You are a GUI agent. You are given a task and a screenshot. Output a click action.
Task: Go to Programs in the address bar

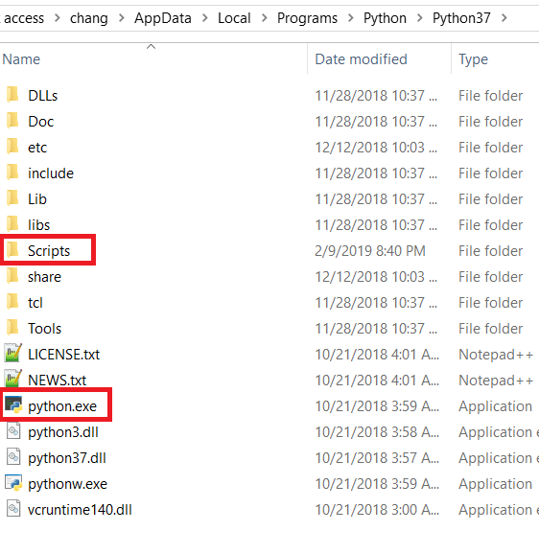click(x=307, y=18)
